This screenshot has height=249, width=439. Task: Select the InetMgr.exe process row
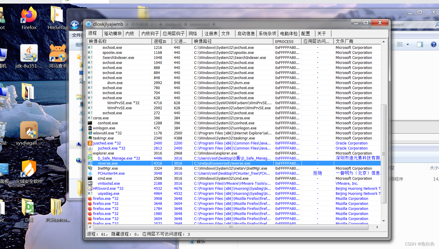click(x=234, y=168)
